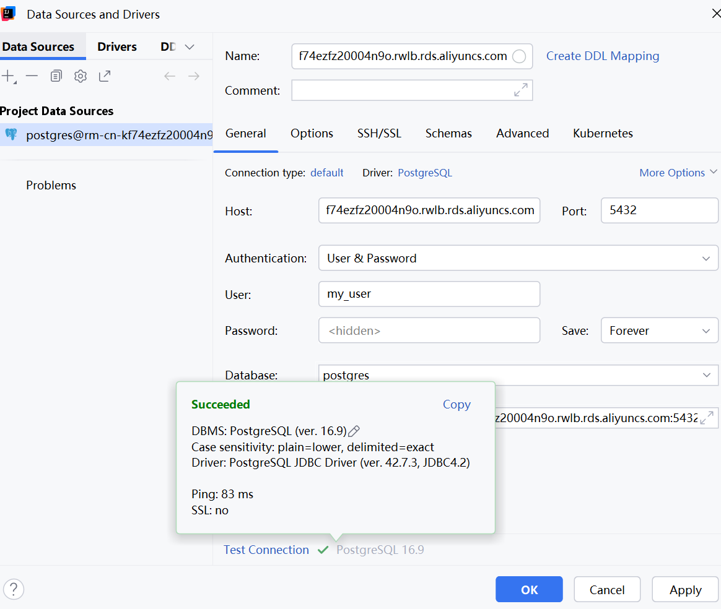Click the PostgreSQL elephant icon in list
Viewport: 721px width, 609px height.
point(11,134)
